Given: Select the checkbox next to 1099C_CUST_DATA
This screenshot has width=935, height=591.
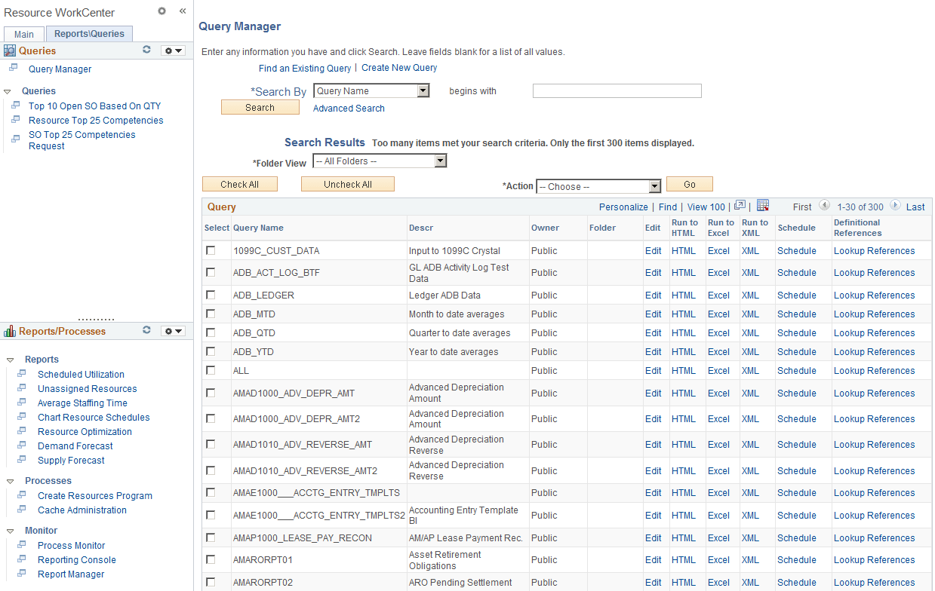Looking at the screenshot, I should coord(210,250).
